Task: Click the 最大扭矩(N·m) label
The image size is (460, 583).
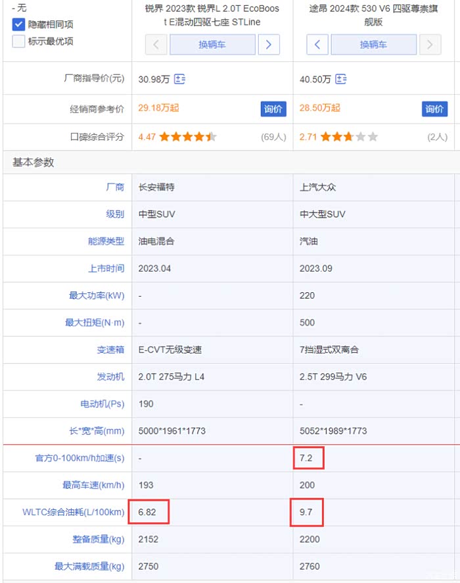Action: coord(95,322)
